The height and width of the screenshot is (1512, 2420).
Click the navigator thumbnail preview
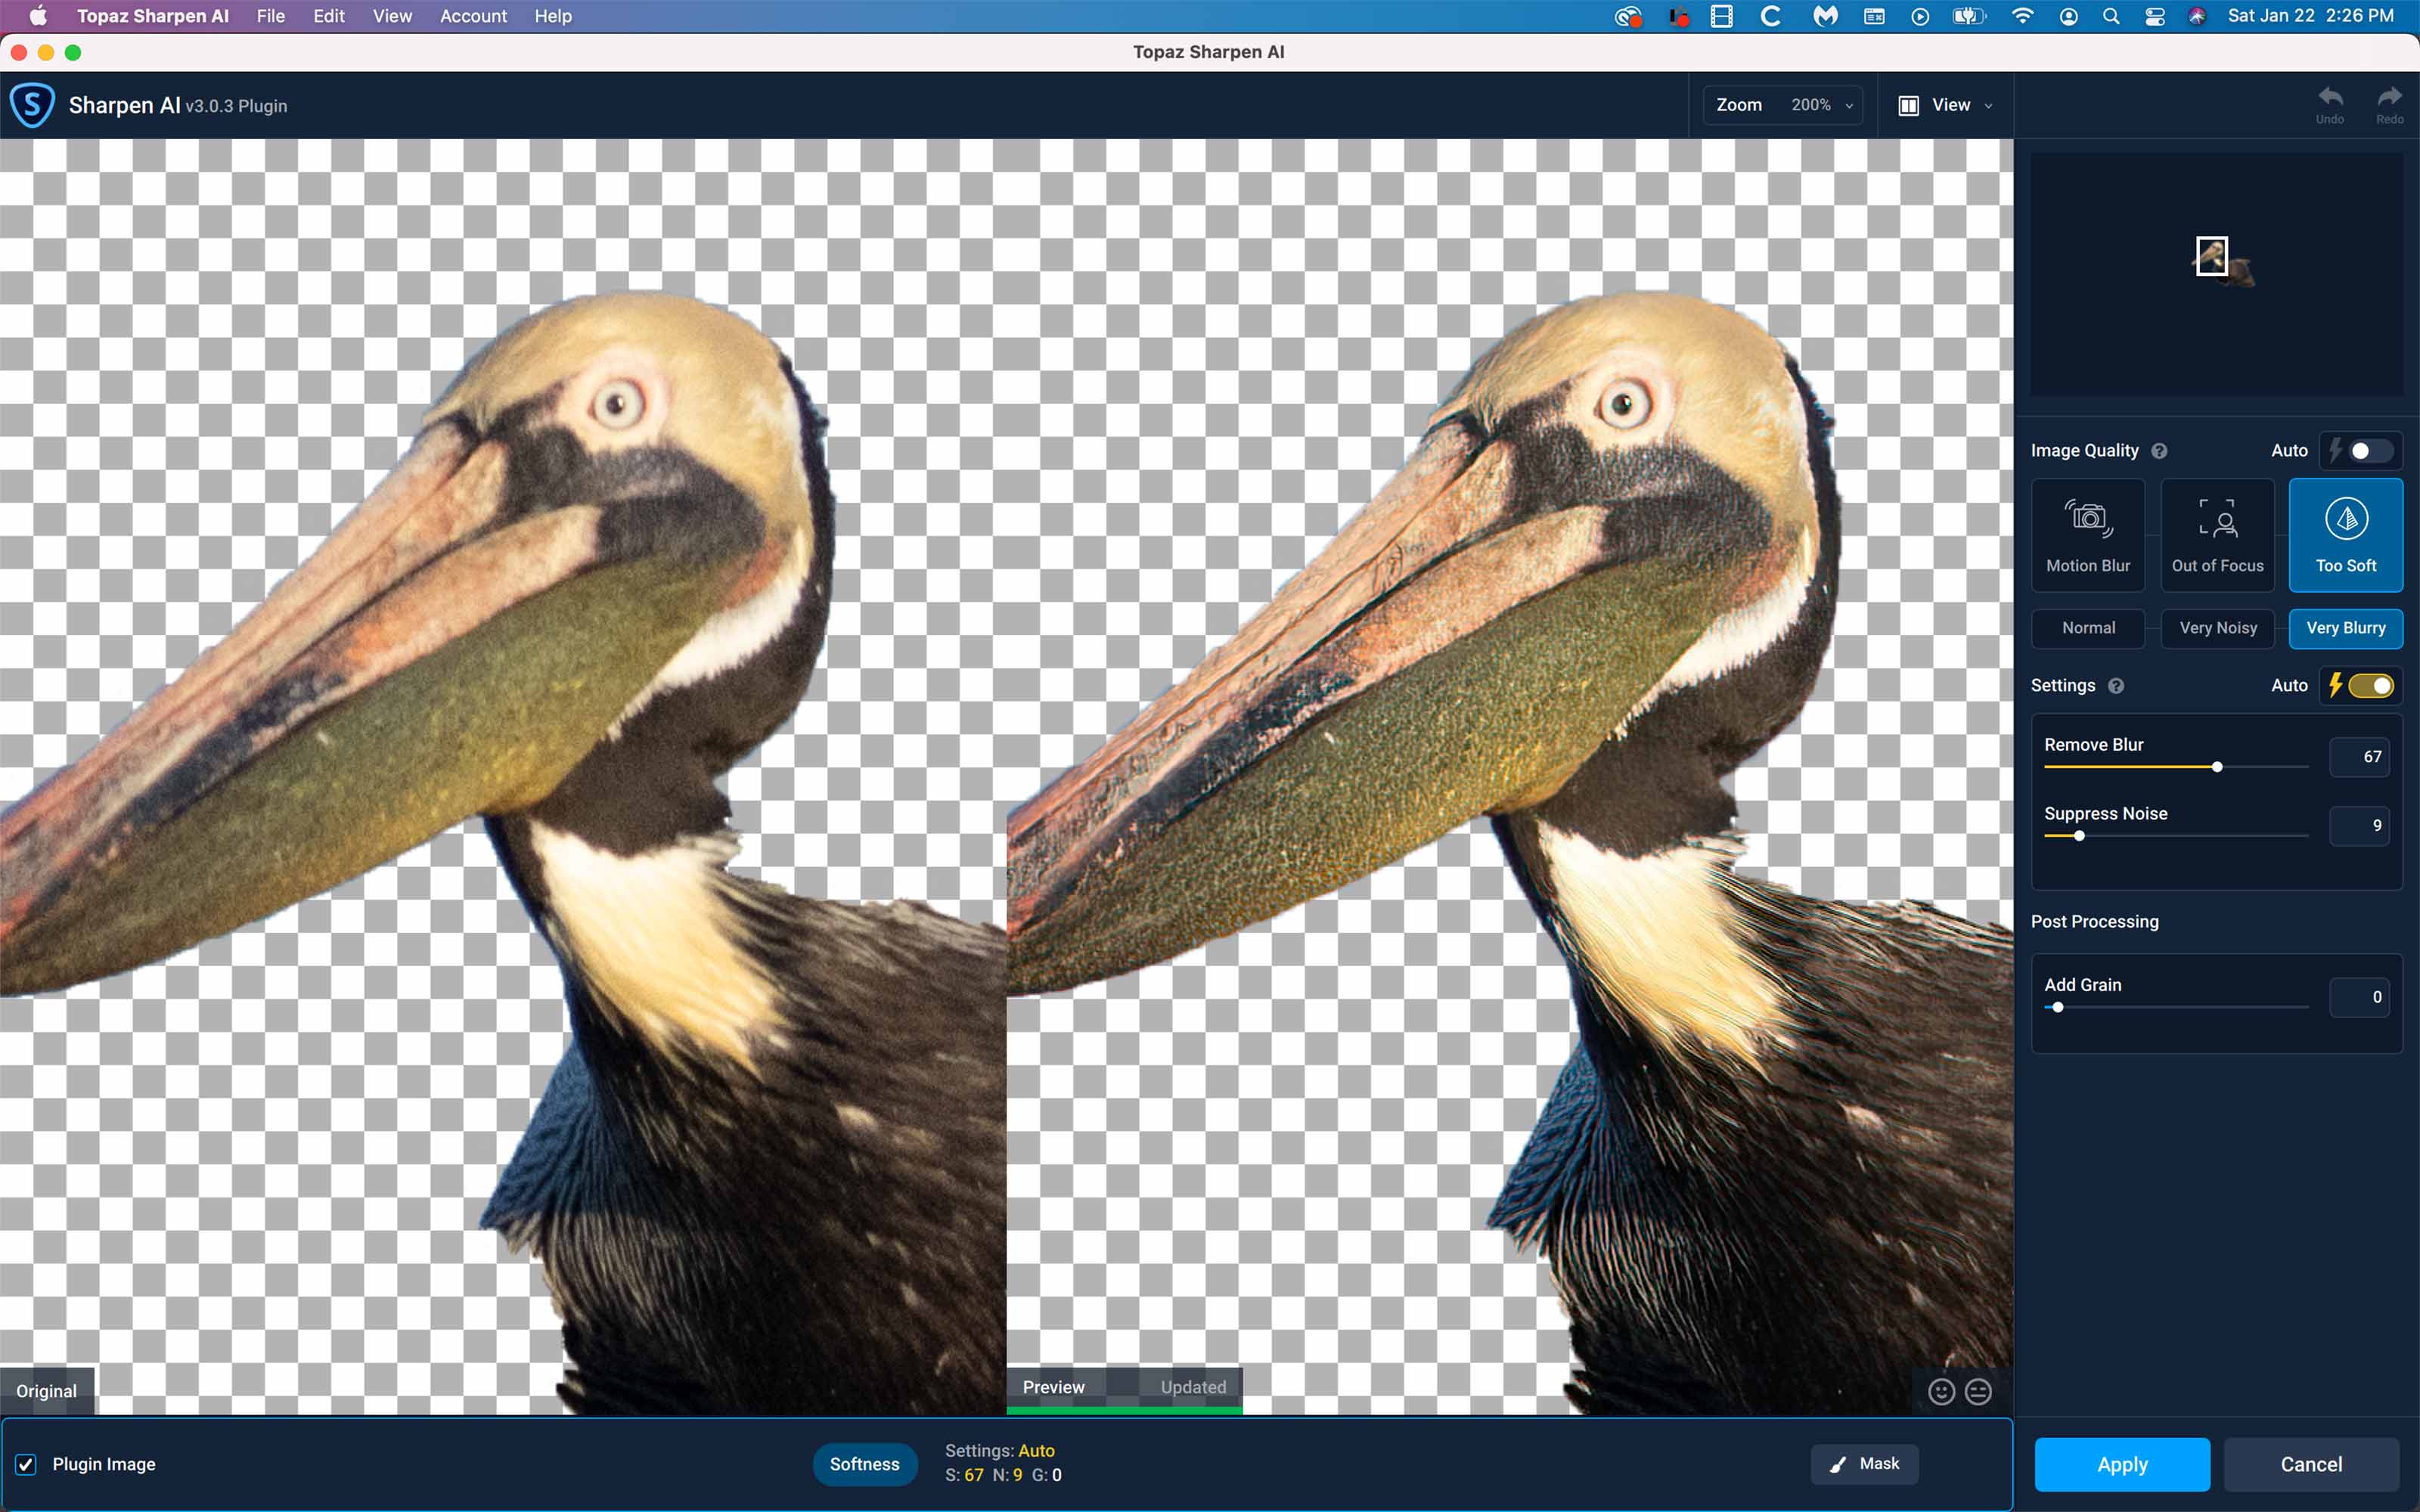(2217, 273)
